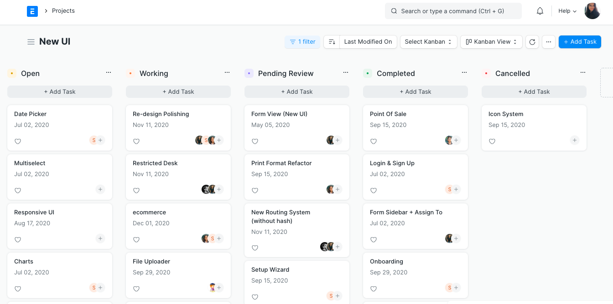
Task: Refresh the kanban board
Action: (x=532, y=42)
